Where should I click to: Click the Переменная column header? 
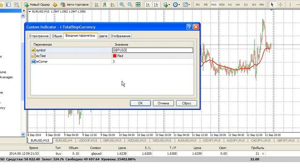[x=71, y=44]
